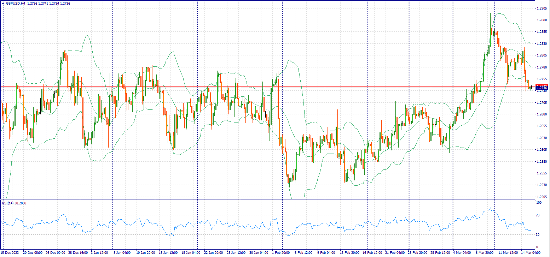Click the 15 Dec 2023 date label
This screenshot has width=550, height=257.
10,253
